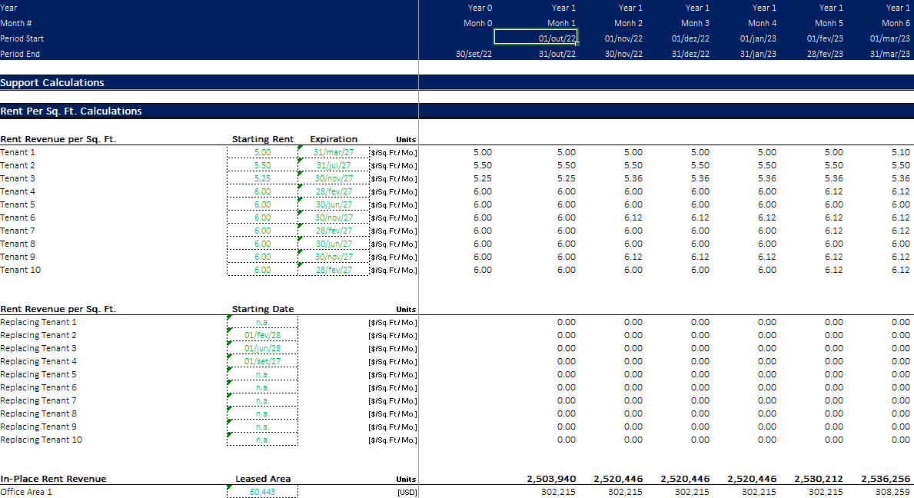914x498 pixels.
Task: Select Office Area 1 [USD] units cell
Action: (x=407, y=492)
